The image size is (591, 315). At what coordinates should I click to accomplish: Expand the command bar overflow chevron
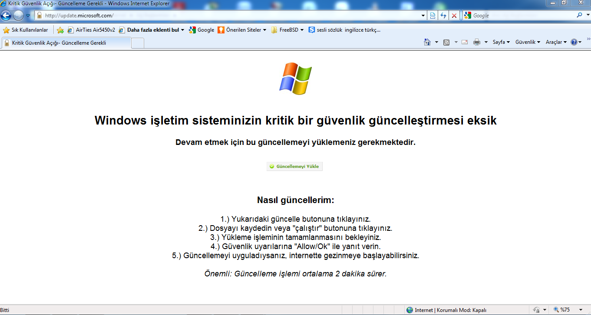[588, 39]
